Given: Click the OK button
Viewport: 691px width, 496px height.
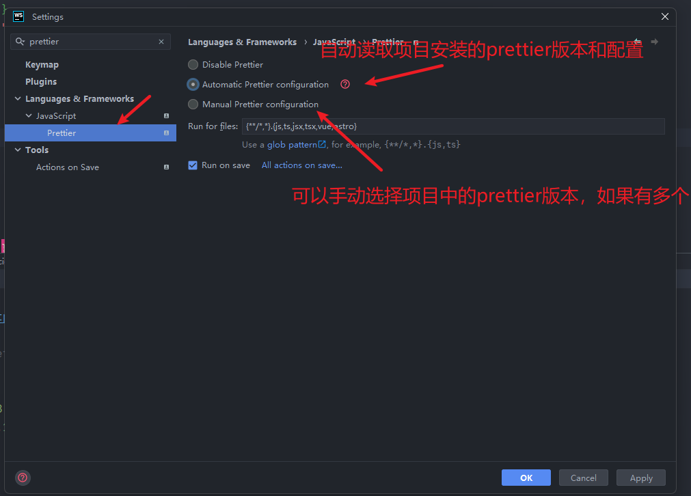Looking at the screenshot, I should (x=526, y=478).
